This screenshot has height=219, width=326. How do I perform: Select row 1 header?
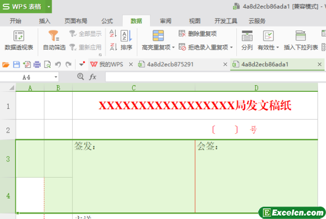(8, 106)
